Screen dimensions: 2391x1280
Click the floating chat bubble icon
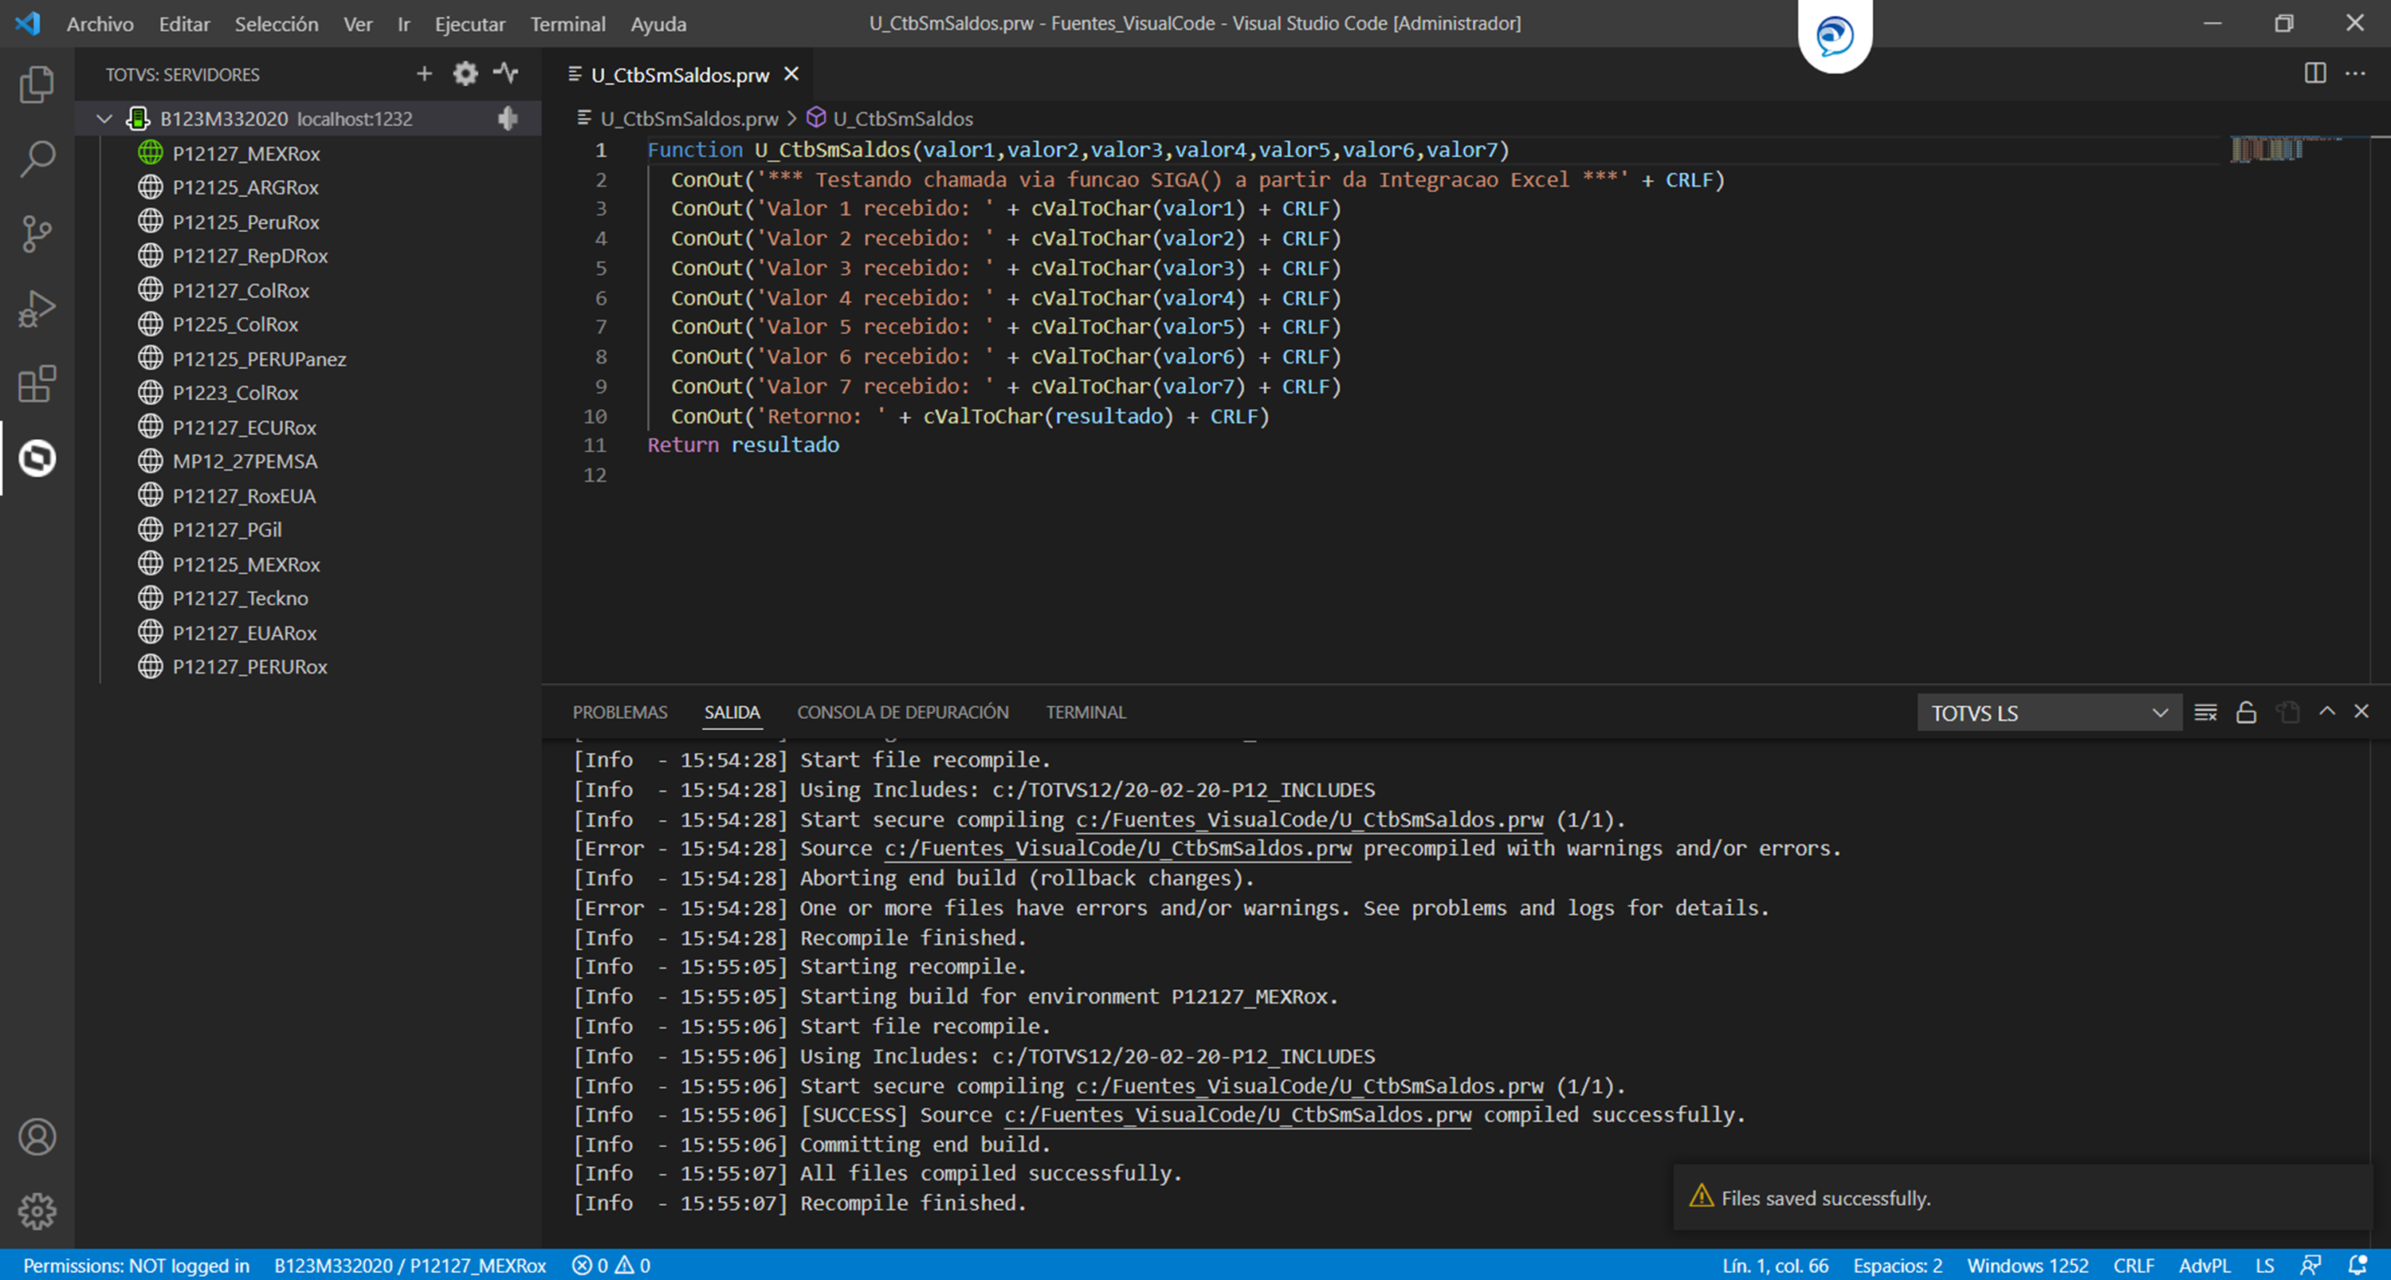point(1834,35)
